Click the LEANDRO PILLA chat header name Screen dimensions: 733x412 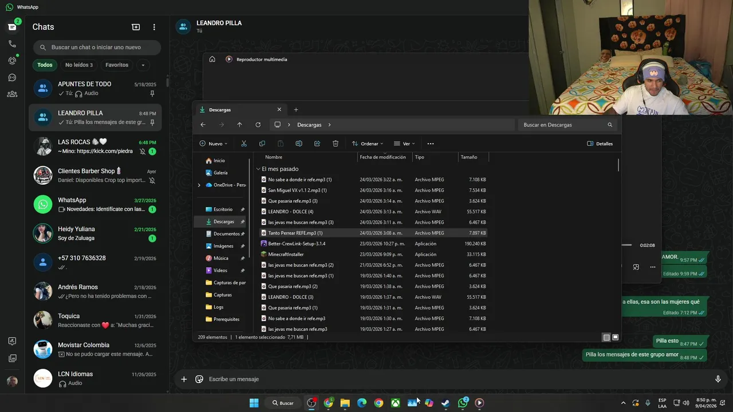219,23
